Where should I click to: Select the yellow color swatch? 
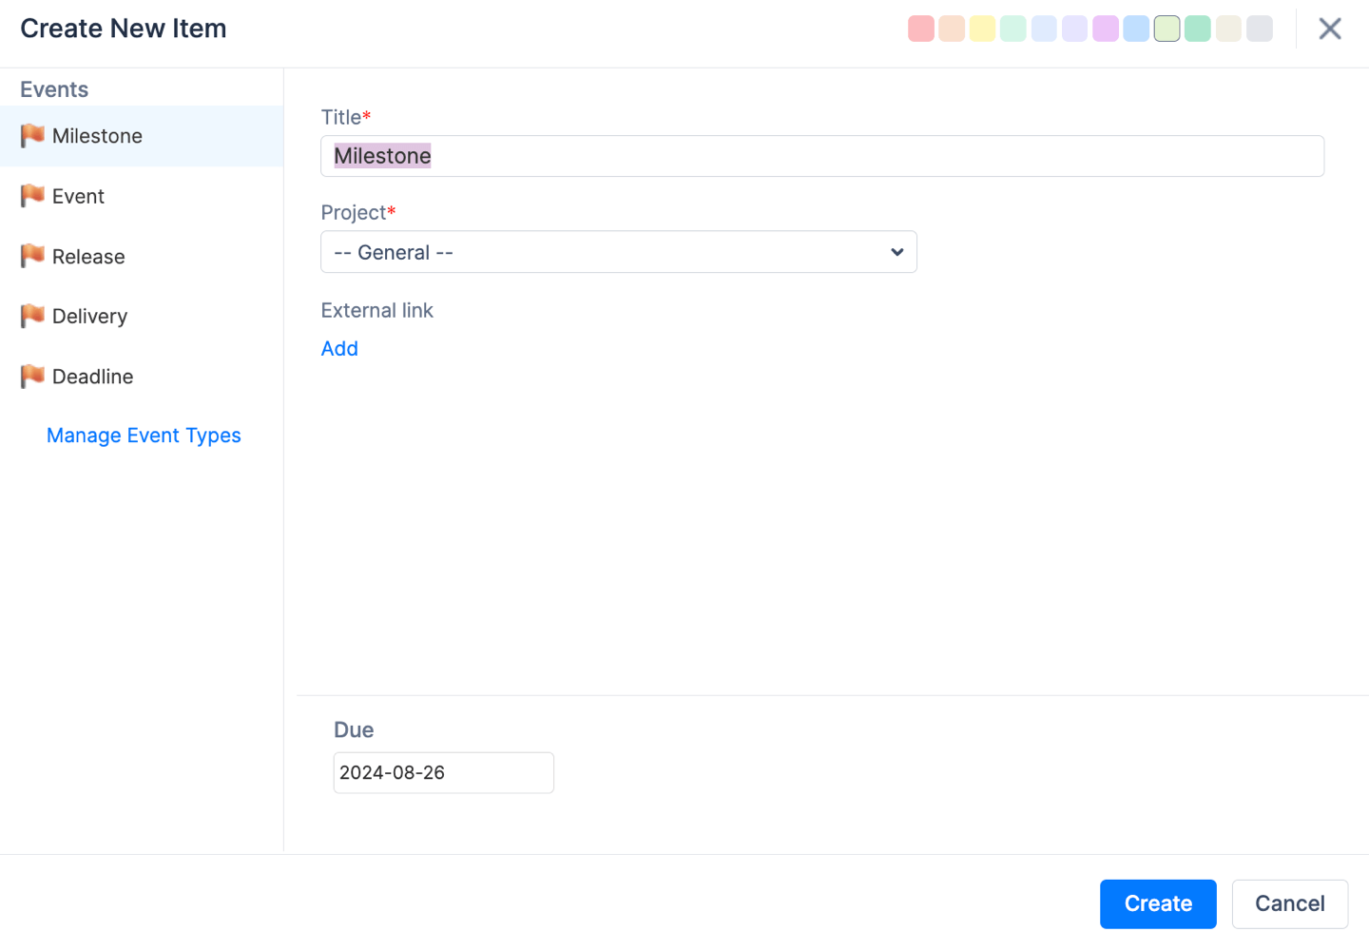982,29
